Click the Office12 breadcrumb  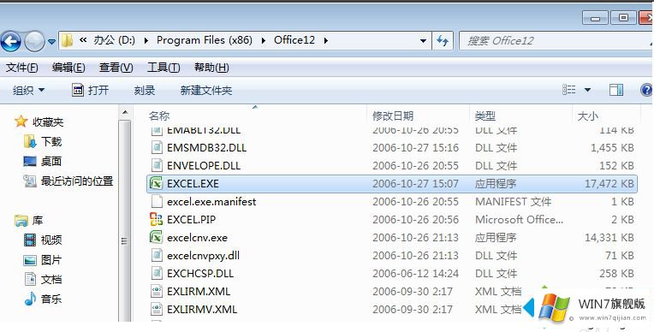[x=294, y=40]
